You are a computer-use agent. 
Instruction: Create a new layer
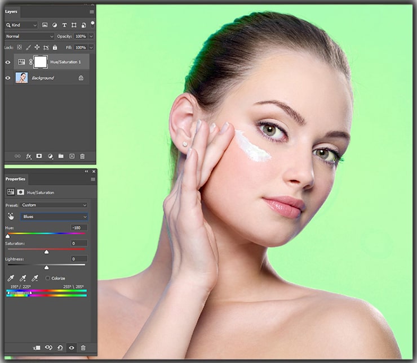[x=72, y=156]
